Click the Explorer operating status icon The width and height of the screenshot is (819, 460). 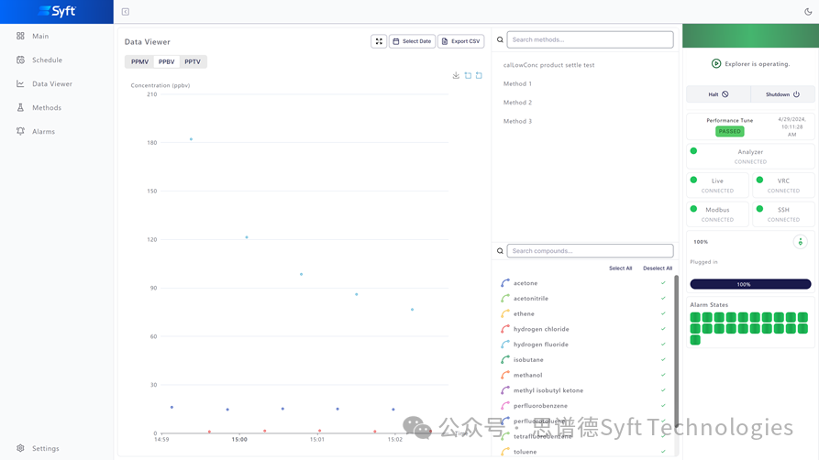point(716,64)
